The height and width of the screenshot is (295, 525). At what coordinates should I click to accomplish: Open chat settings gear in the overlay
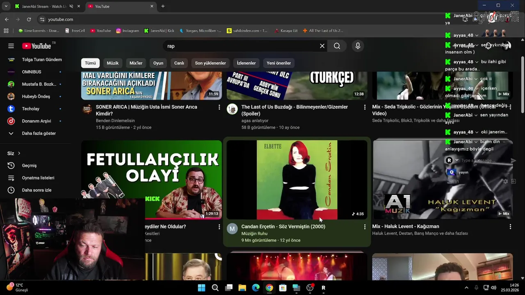pos(505,181)
